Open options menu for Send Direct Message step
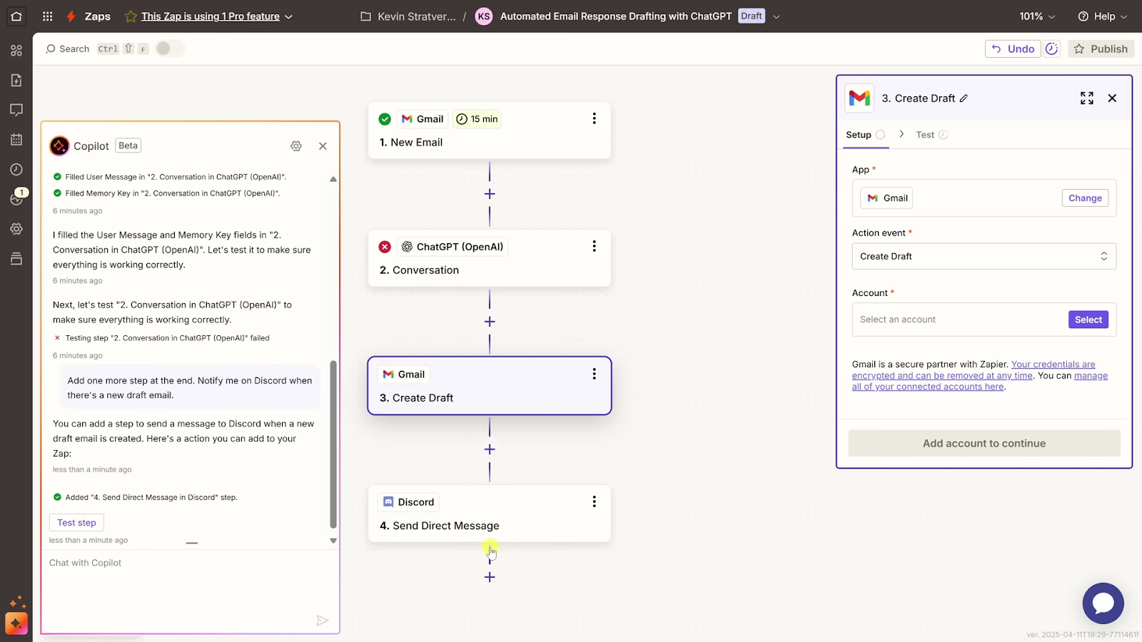Viewport: 1142px width, 642px height. 594,501
